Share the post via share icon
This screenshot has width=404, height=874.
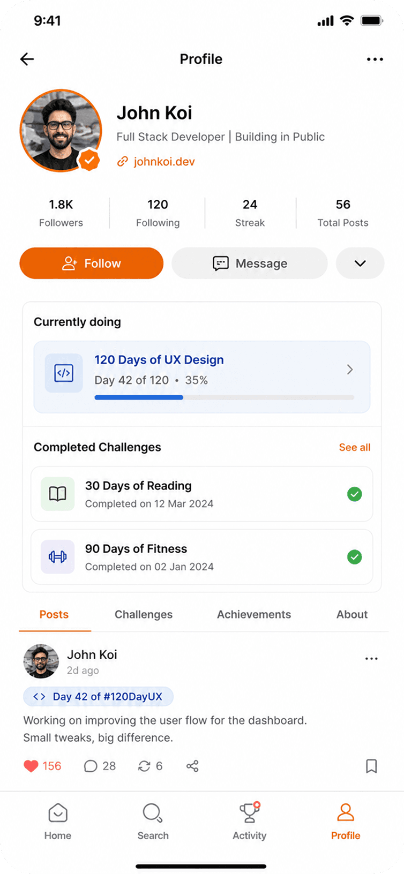pyautogui.click(x=192, y=766)
